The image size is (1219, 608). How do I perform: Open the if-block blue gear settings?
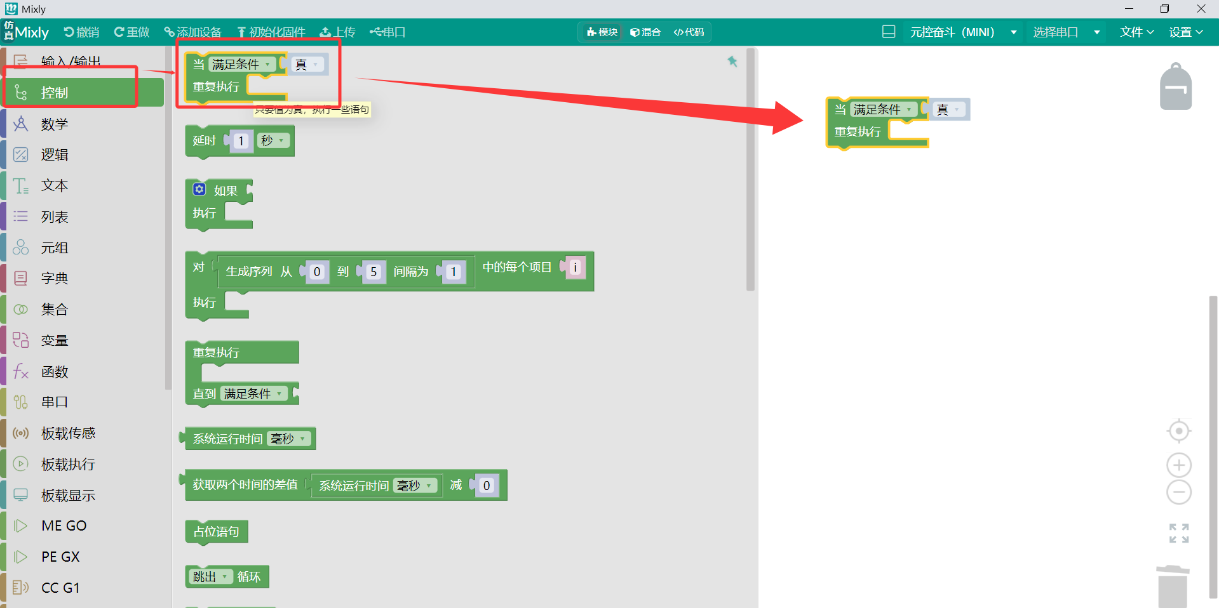199,189
